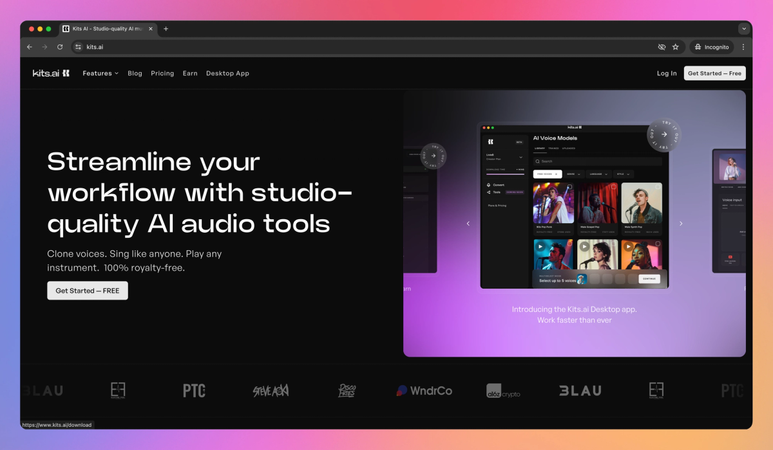Open the Desktop App page
773x450 pixels.
pos(227,73)
